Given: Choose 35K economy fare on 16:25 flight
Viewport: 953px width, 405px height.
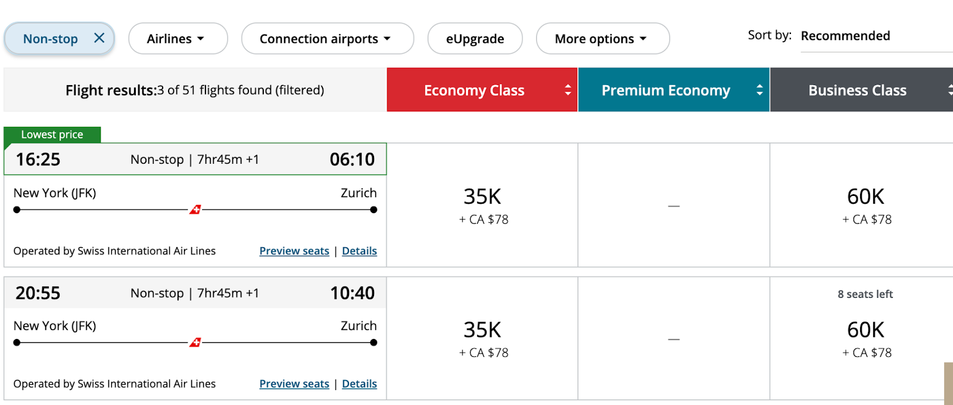Looking at the screenshot, I should click(x=482, y=205).
